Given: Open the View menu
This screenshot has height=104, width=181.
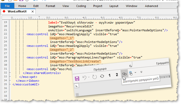Looking at the screenshot, I should click(66, 6).
